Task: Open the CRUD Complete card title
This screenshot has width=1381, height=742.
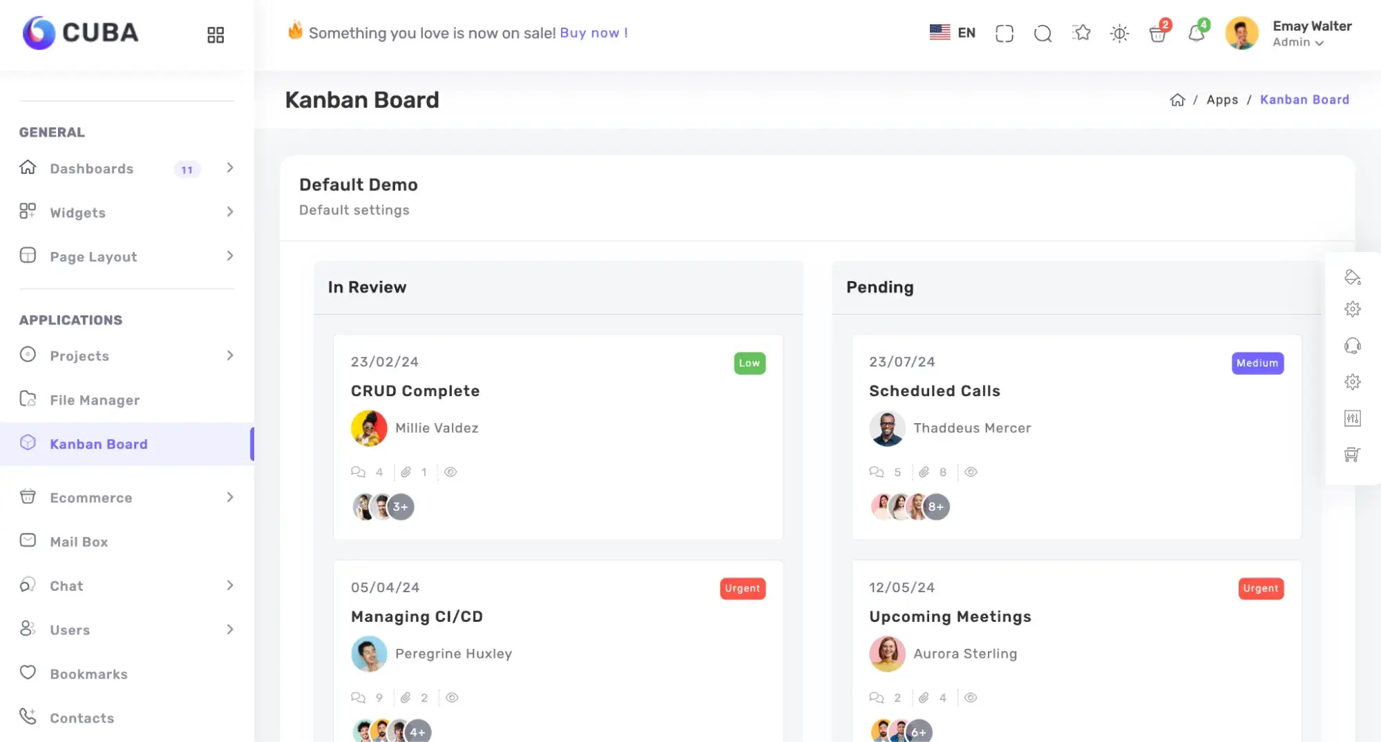Action: 415,391
